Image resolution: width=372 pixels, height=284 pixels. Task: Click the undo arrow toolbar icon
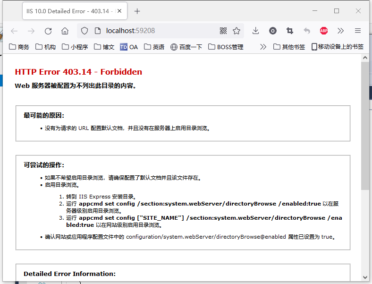coord(307,31)
